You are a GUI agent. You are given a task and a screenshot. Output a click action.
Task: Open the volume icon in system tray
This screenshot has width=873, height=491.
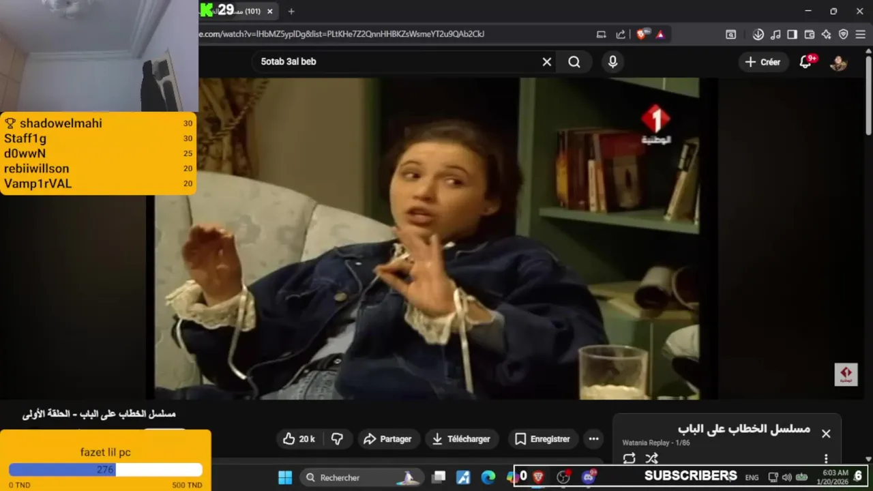[x=787, y=477]
